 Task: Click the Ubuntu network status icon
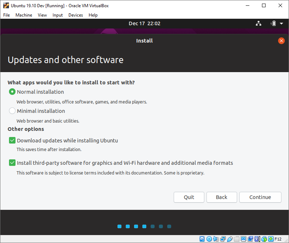[x=258, y=23]
